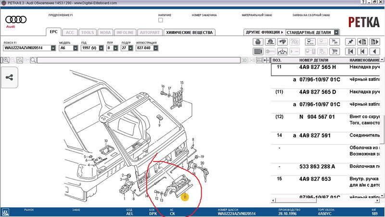The width and height of the screenshot is (385, 217).
Task: Open the ДРУГИЕ ФУНКЦИИ menu
Action: click(x=264, y=32)
